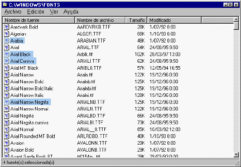The image size is (241, 167).
Task: Click the Arial Normal font icon
Action: pos(7,129)
